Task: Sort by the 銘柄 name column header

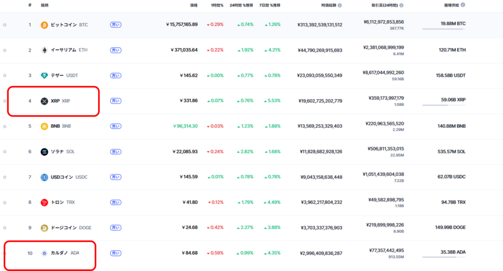Action: coord(45,5)
